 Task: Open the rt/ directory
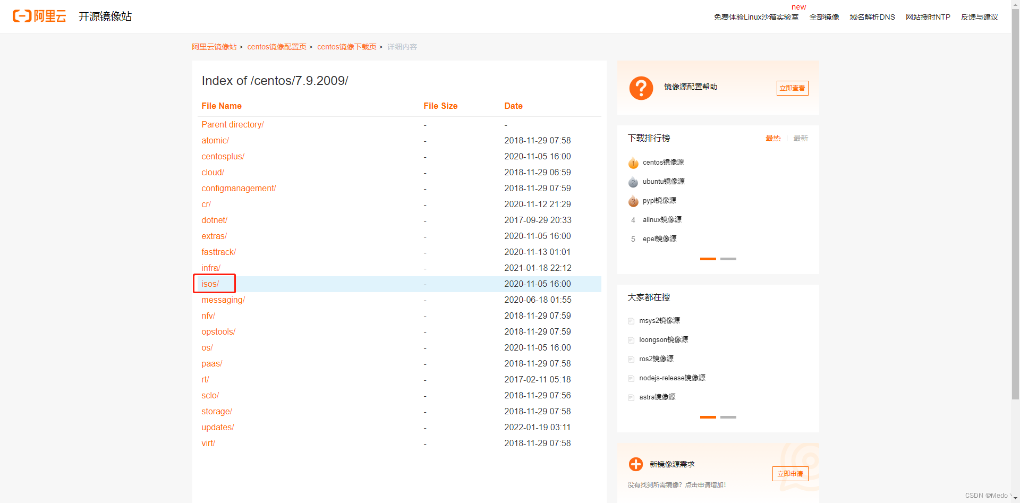tap(205, 379)
